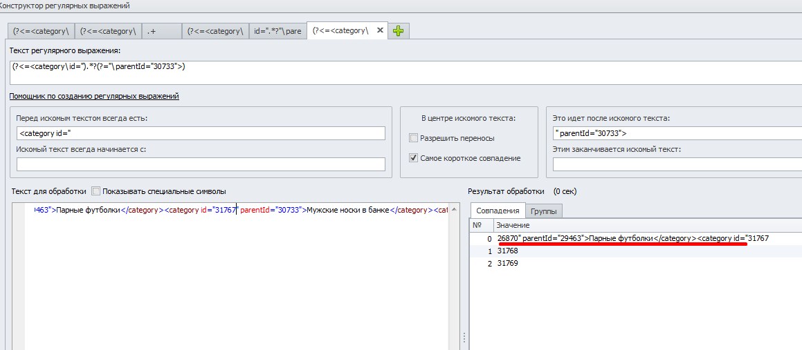Enable the "Разрешить переносы" checkbox

point(414,138)
